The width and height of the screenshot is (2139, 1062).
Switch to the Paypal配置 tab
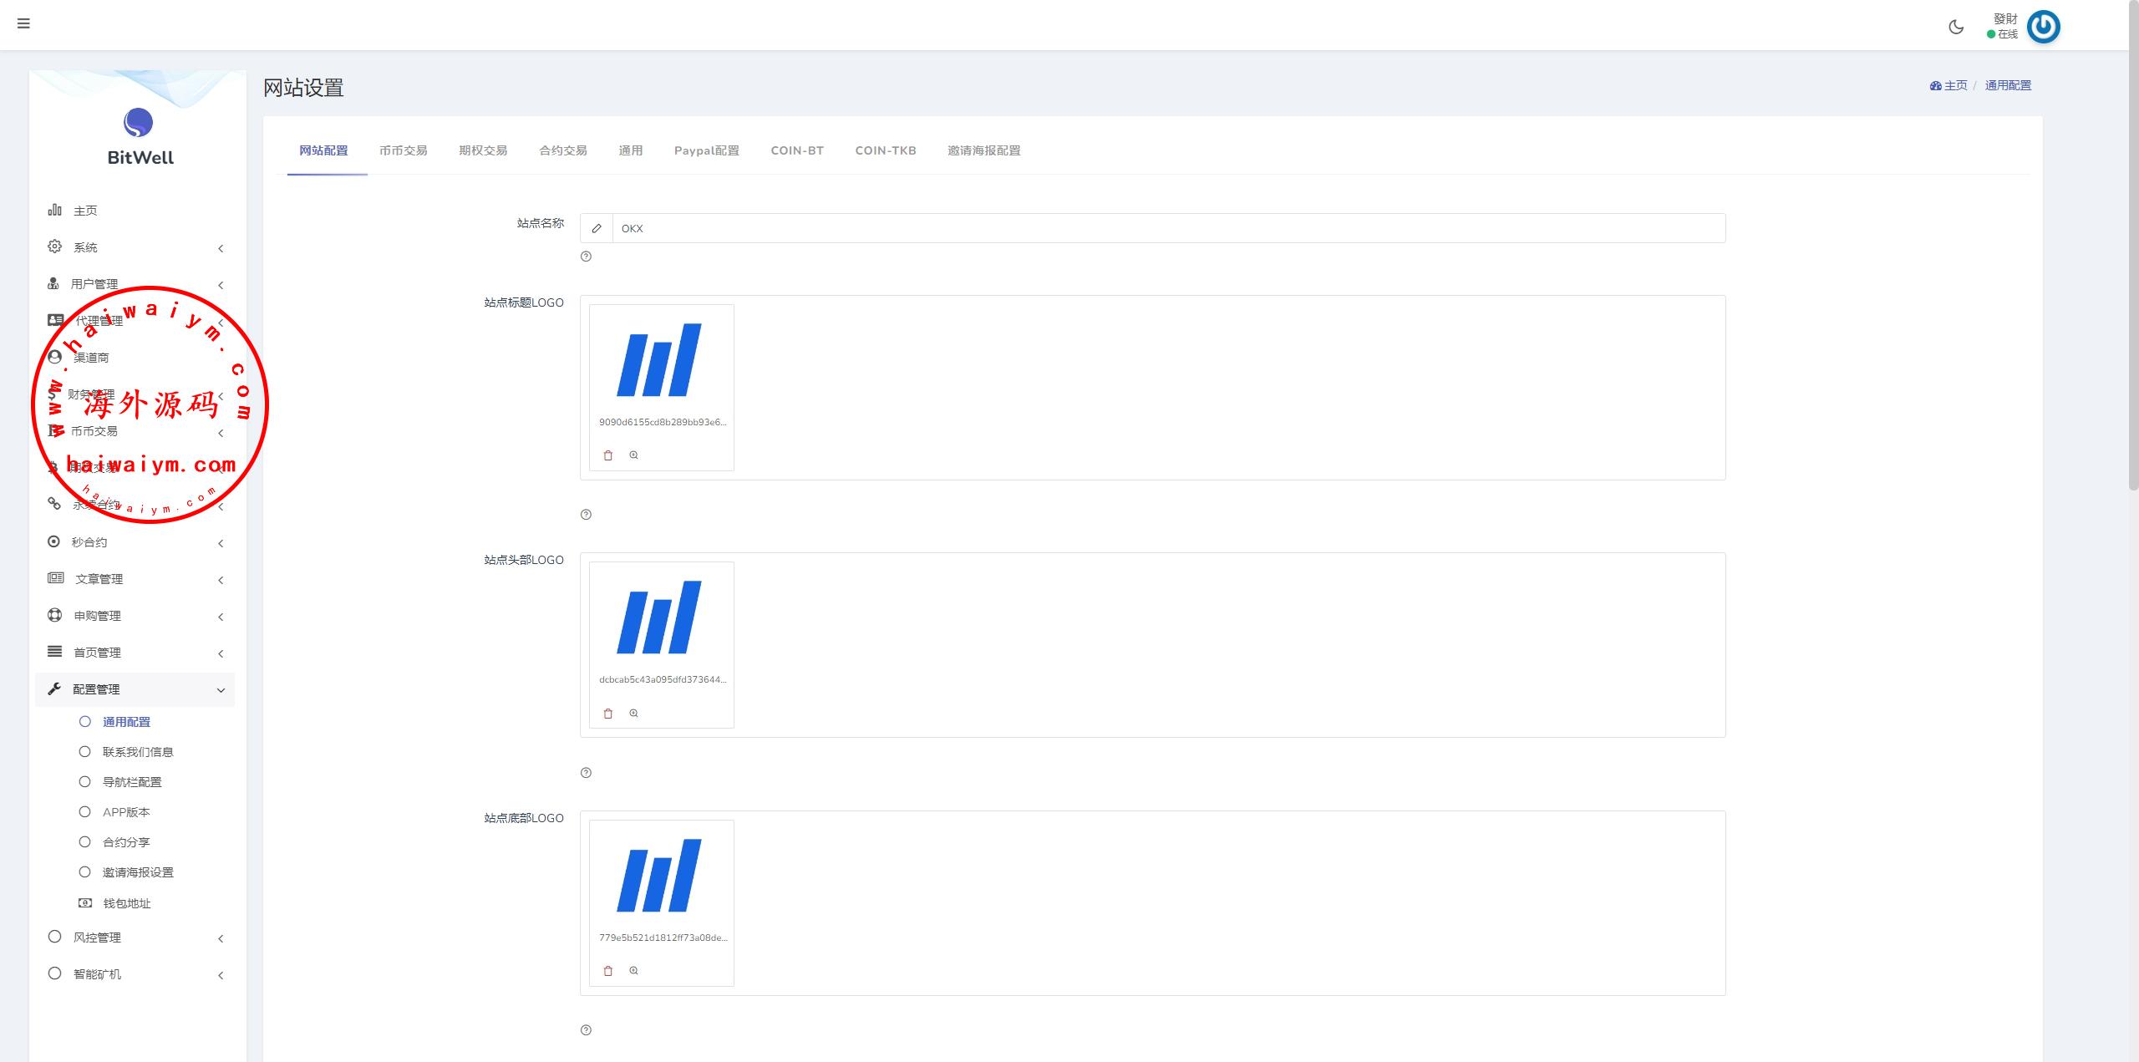pos(706,150)
